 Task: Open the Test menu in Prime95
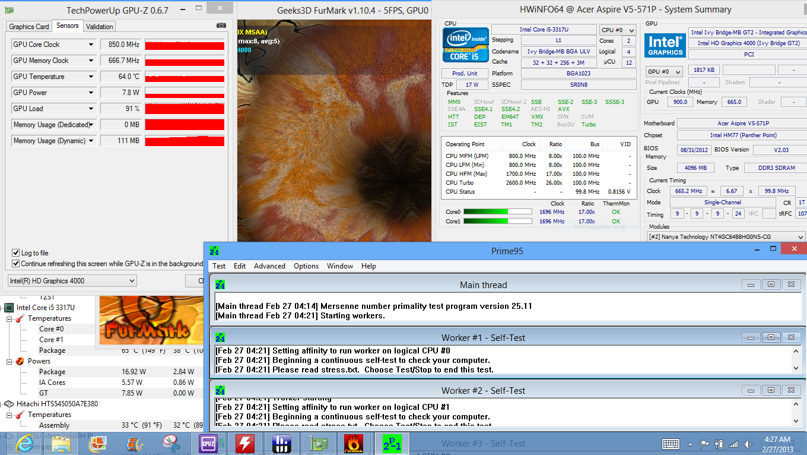click(x=219, y=266)
